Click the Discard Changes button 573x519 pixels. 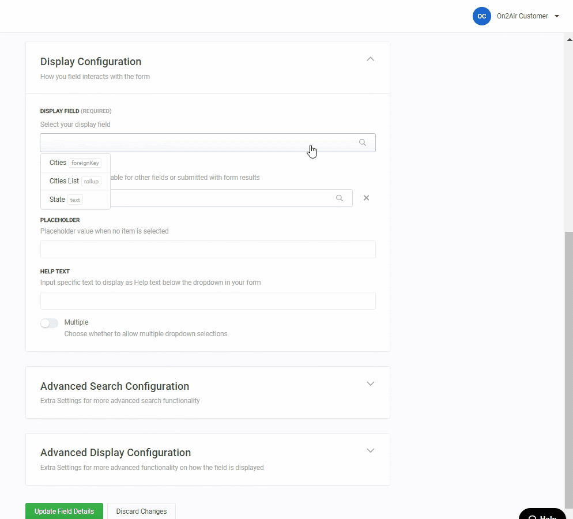141,511
